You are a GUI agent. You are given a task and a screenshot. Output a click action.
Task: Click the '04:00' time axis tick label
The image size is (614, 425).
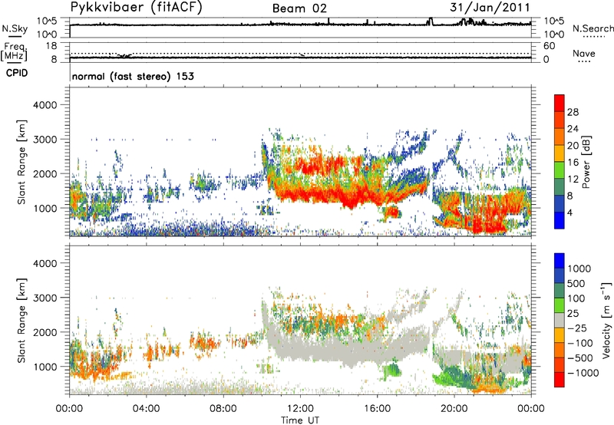146,409
